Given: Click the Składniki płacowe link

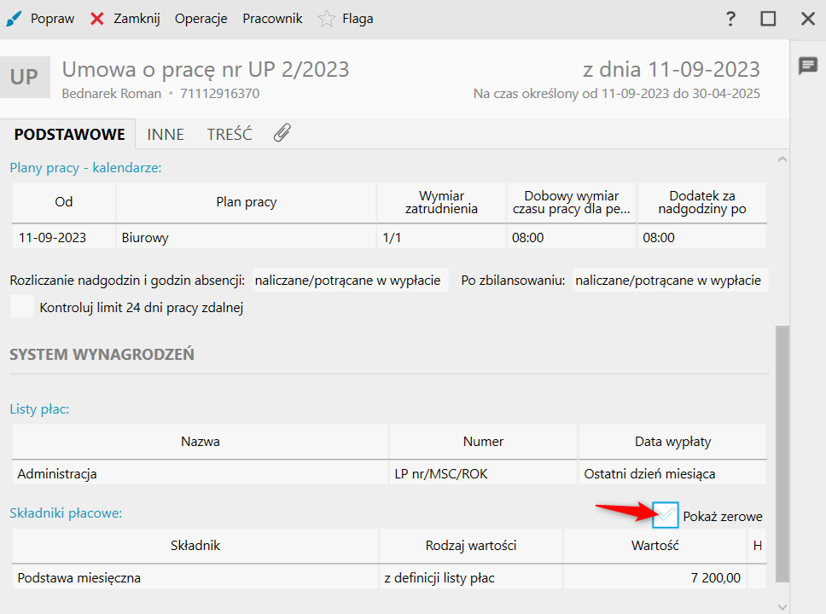Looking at the screenshot, I should point(66,513).
